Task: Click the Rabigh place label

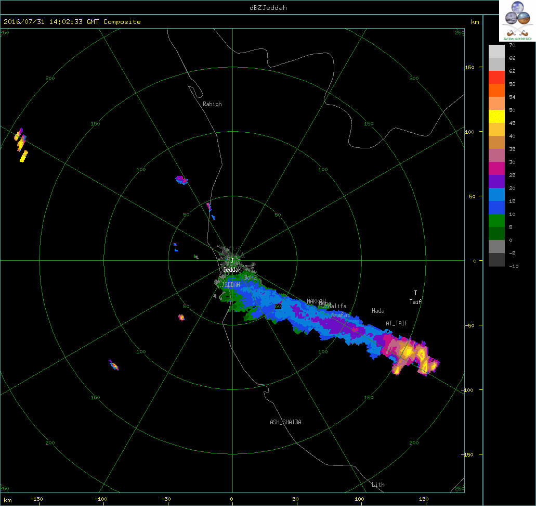Action: [212, 104]
